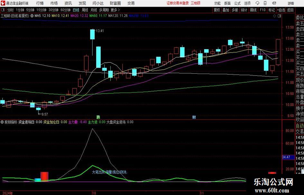Open the 选项 menu
The image size is (304, 195).
[247, 3]
